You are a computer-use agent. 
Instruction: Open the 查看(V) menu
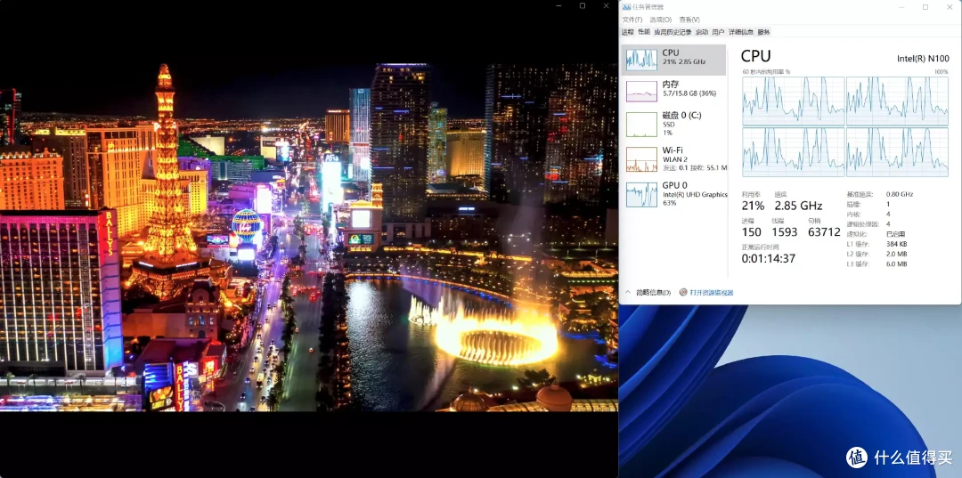tap(689, 20)
